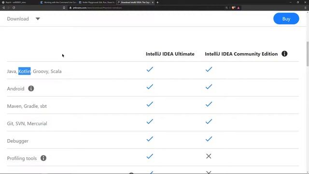
Task: Click Ultimate checkmark in Profiling tools row
Action: (x=150, y=156)
